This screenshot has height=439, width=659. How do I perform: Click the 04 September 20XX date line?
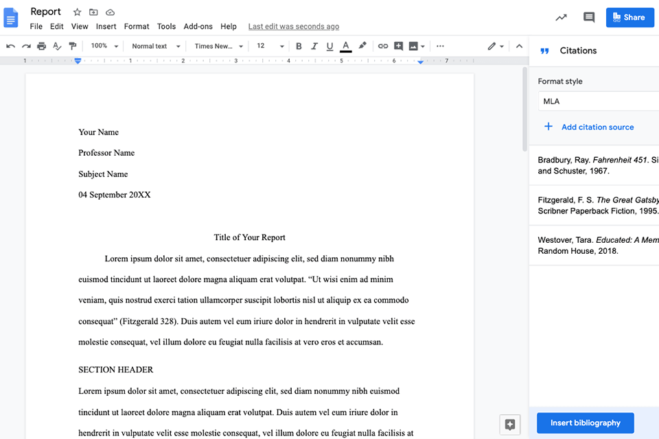click(x=115, y=195)
